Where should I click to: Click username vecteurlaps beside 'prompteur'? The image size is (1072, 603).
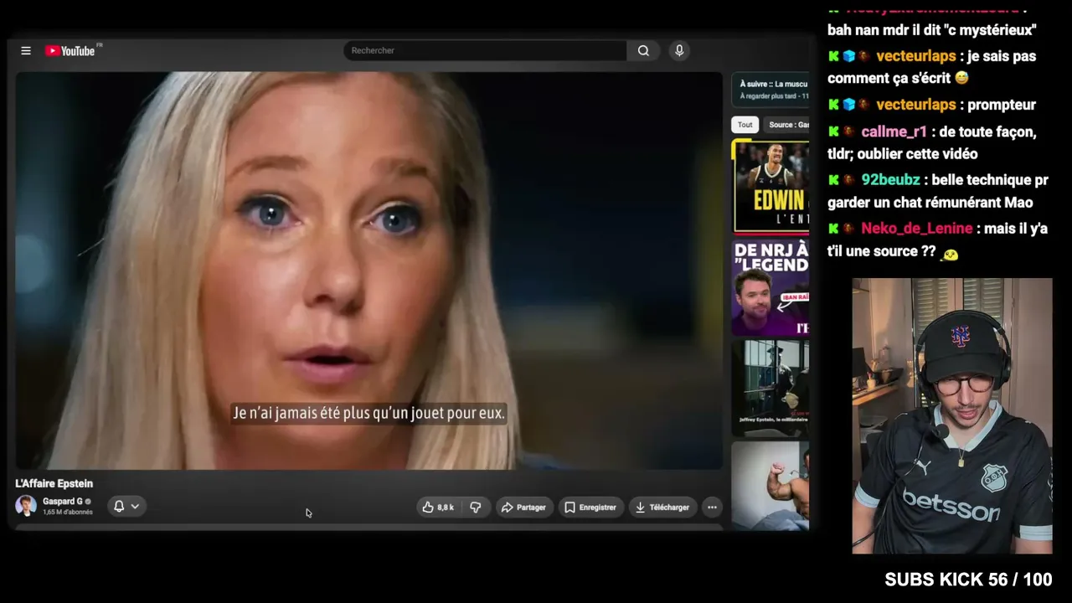[916, 105]
